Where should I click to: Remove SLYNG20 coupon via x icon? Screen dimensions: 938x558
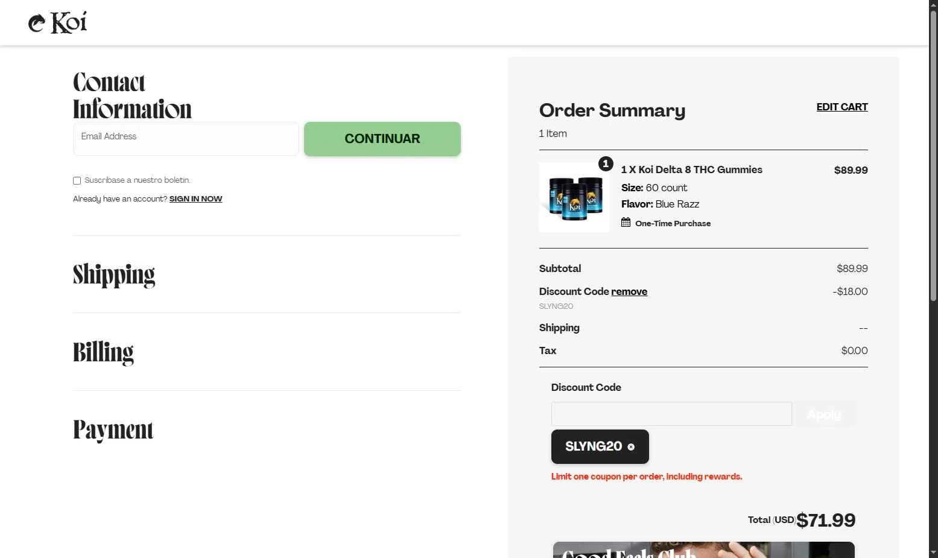pos(631,447)
